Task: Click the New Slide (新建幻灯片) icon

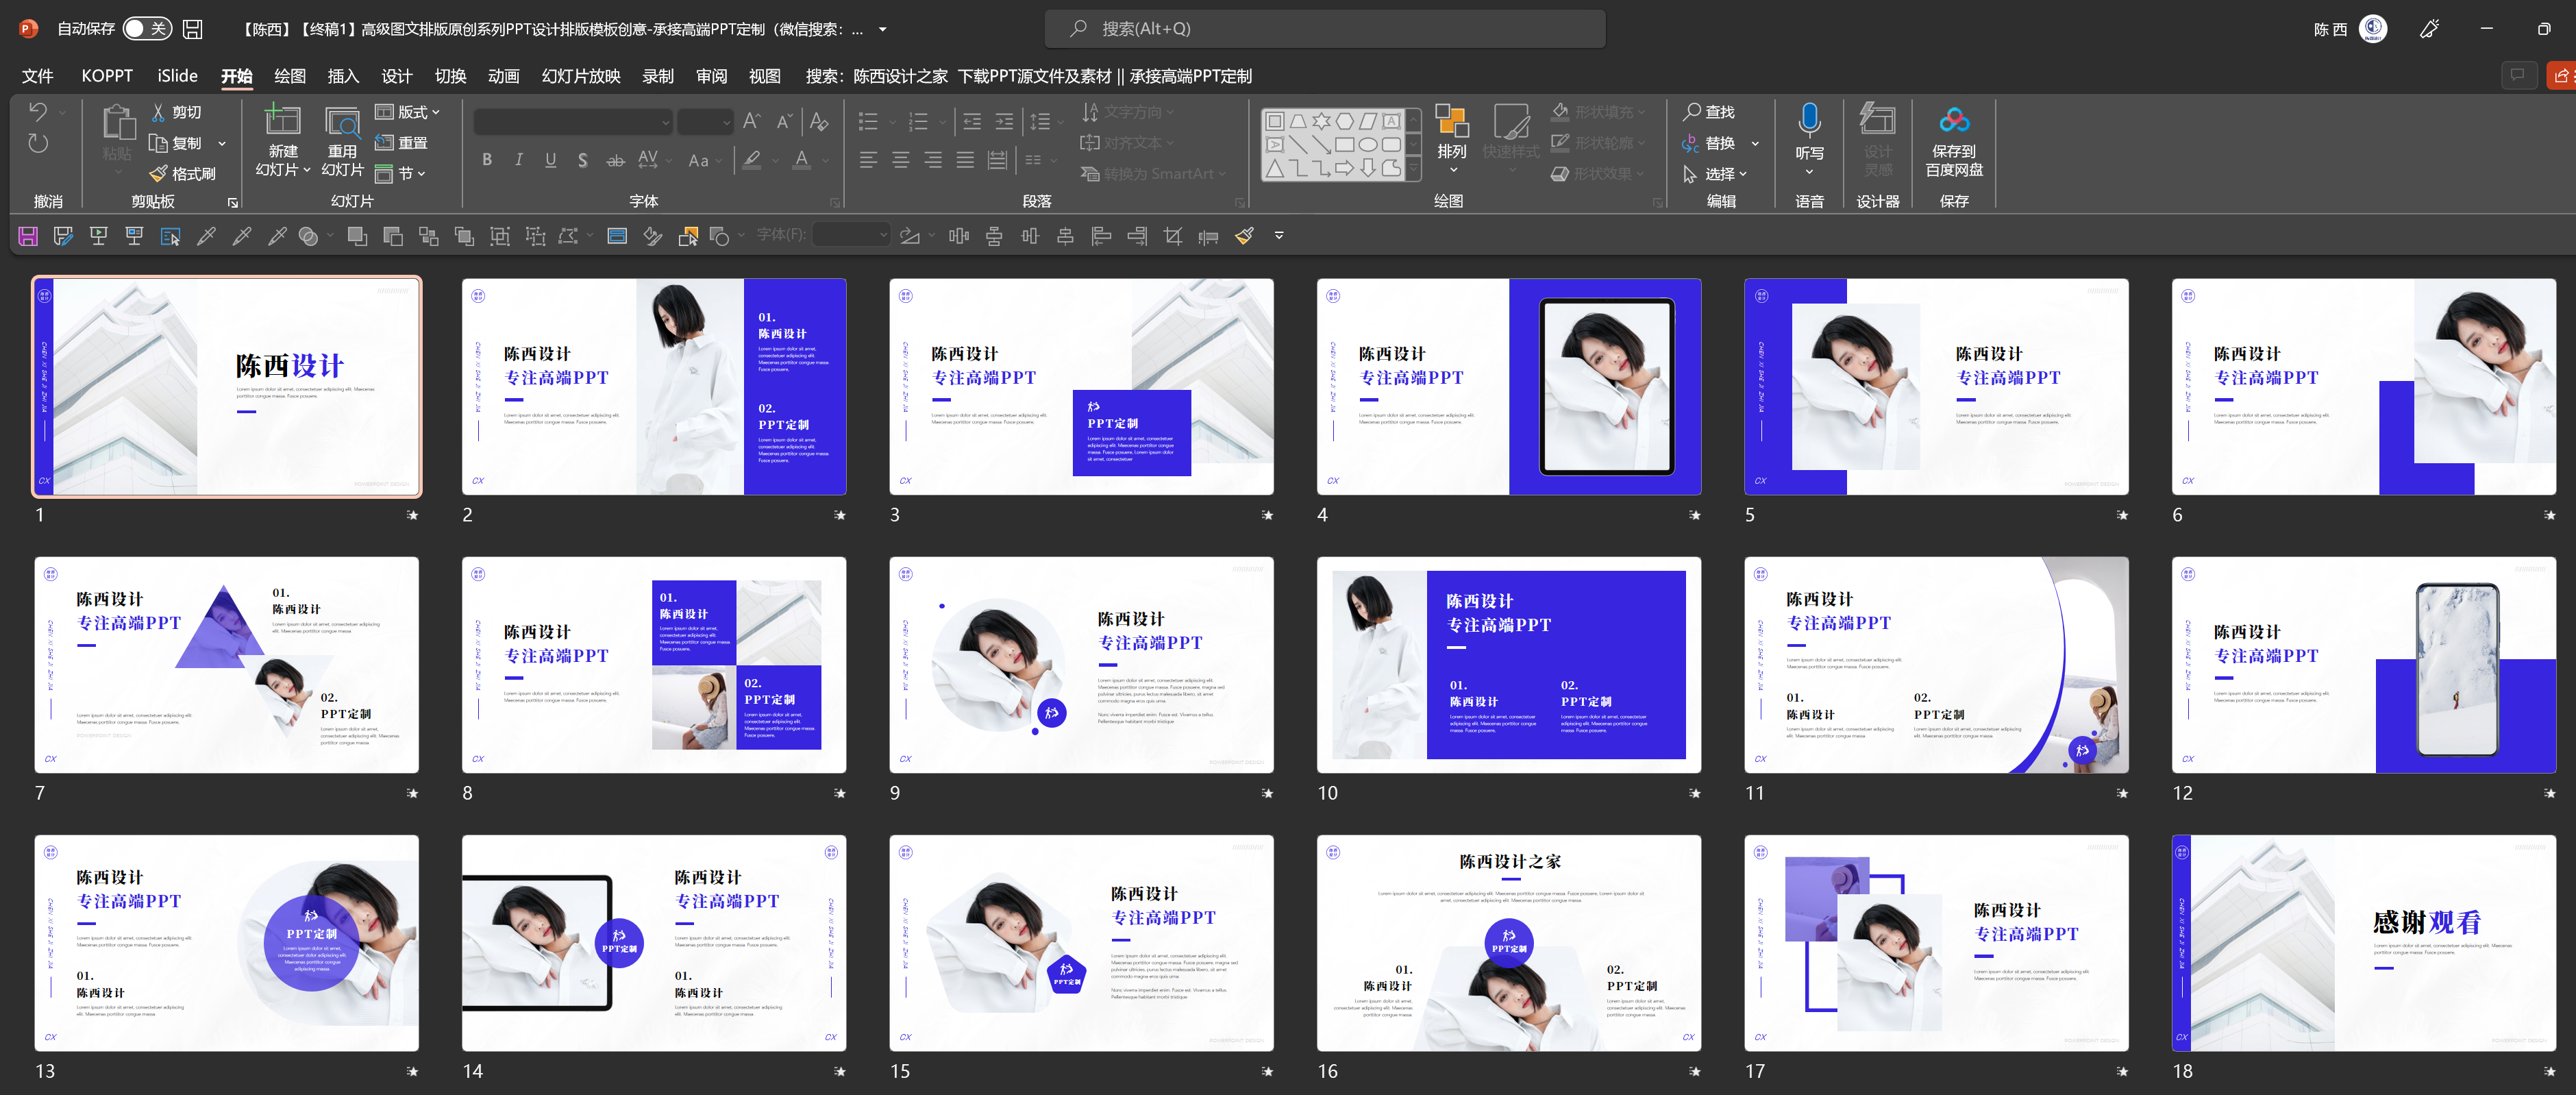Action: coord(282,122)
